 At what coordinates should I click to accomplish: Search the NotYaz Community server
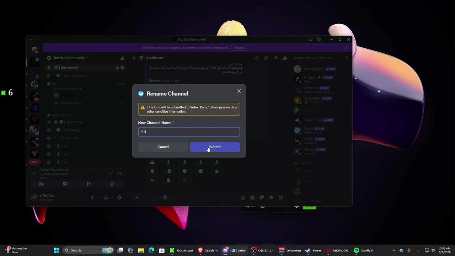click(x=320, y=58)
